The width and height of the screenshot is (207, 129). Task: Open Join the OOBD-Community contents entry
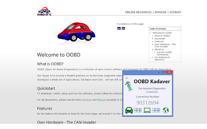point(164,54)
